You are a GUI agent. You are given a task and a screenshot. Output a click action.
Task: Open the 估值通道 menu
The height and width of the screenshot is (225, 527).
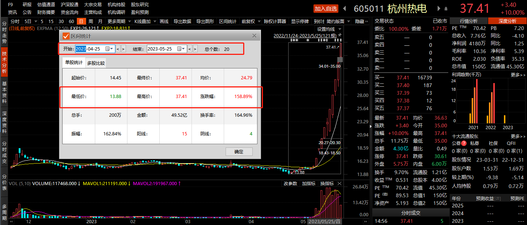click(x=46, y=5)
